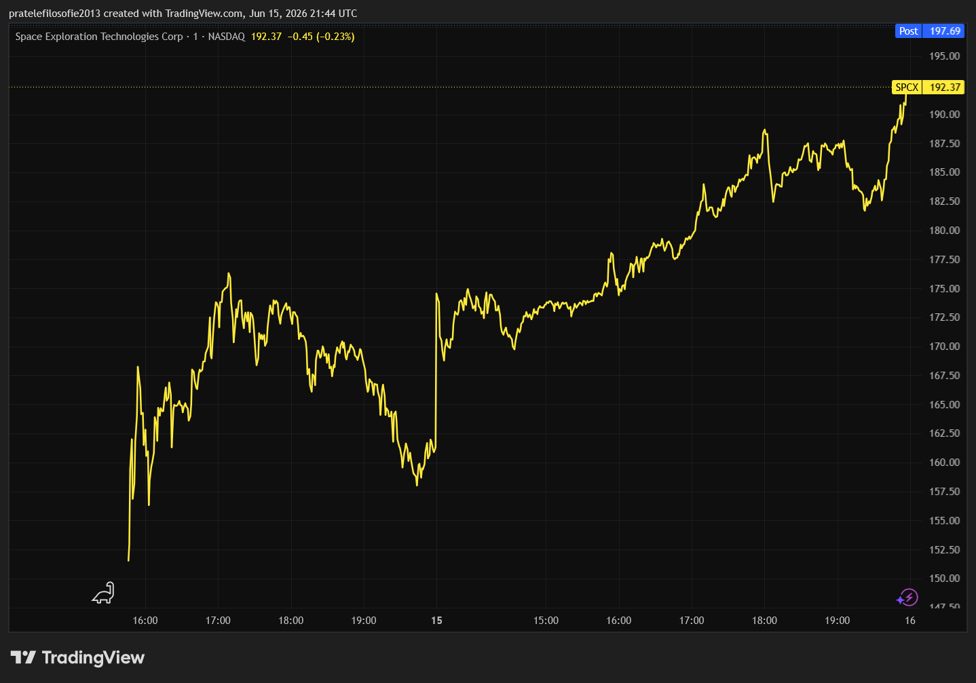Screen dimensions: 976x683
Task: Select the yellow SPCX ticker label
Action: (907, 87)
